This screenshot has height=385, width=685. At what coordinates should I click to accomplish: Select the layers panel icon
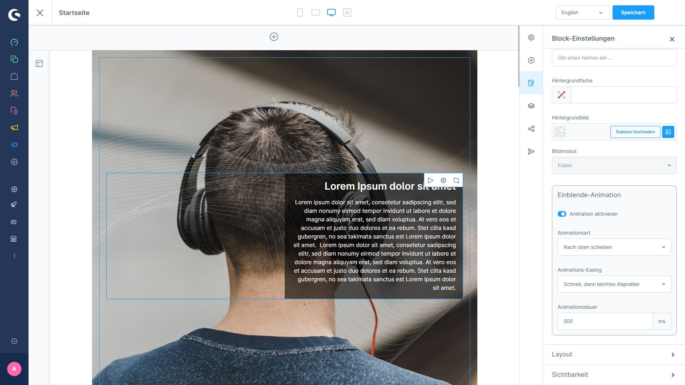tap(531, 106)
